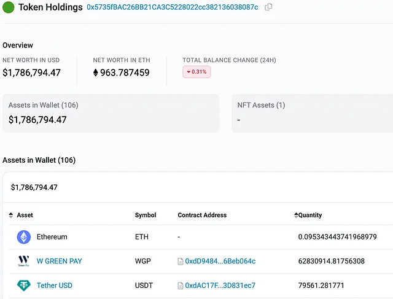Click the contract file icon in the USDT row
This screenshot has width=393, height=299.
181,285
